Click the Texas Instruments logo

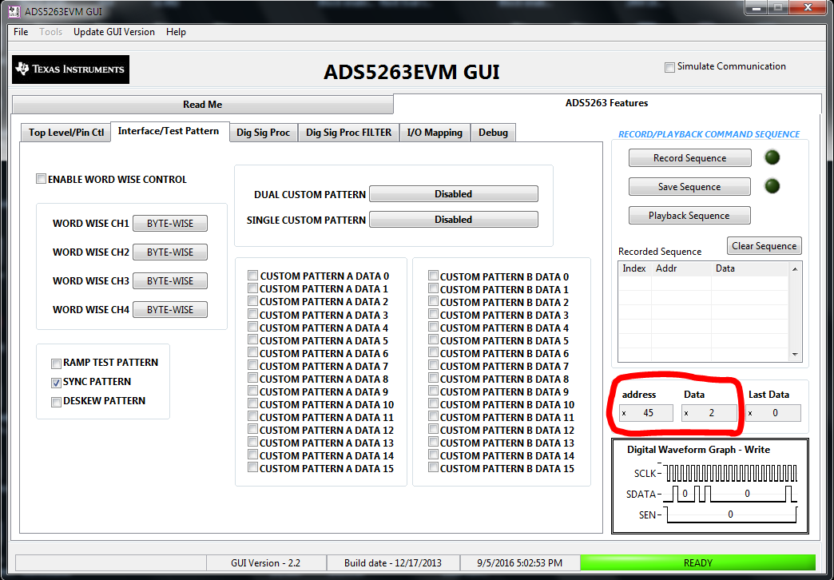pyautogui.click(x=71, y=70)
